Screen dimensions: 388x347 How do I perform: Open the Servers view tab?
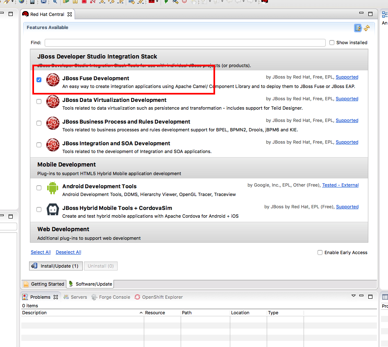click(75, 297)
